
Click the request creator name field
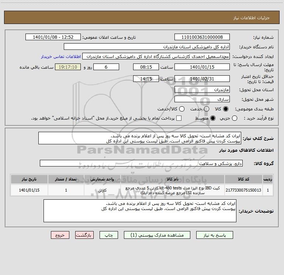click(156, 56)
